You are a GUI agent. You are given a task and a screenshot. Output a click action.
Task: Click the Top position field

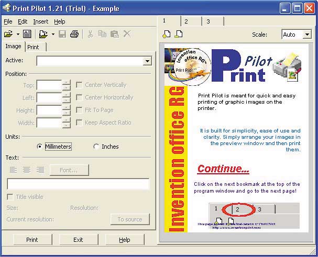click(x=49, y=85)
